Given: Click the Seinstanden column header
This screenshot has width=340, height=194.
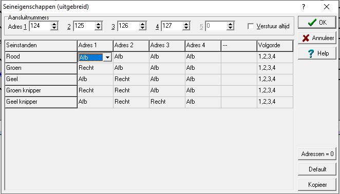Looking at the screenshot, I should click(41, 46).
